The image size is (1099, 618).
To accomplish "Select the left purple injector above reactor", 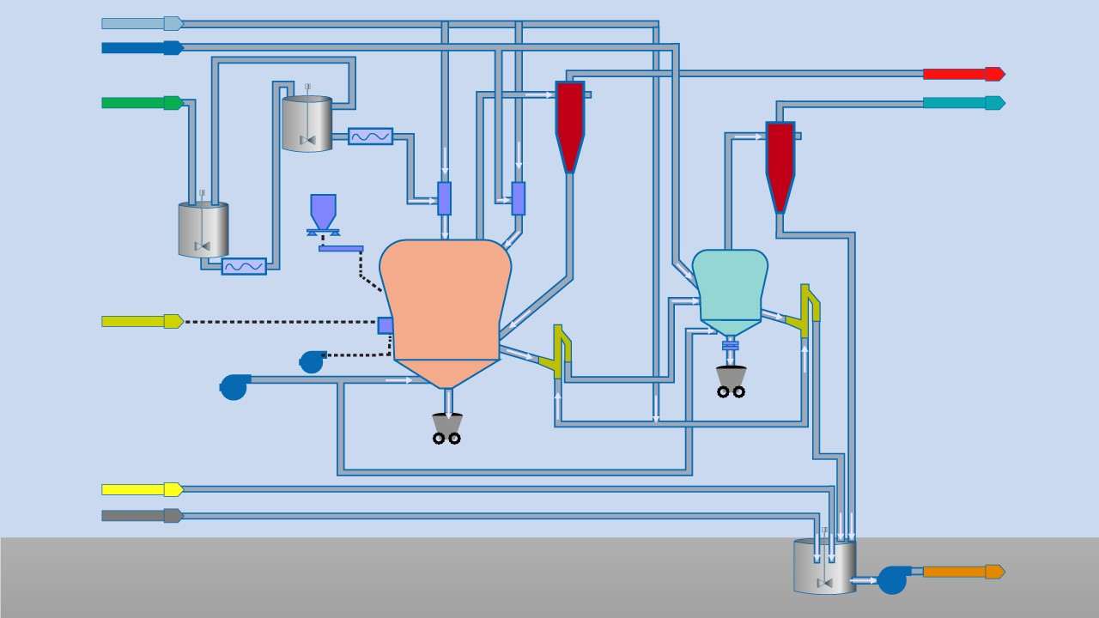I will pyautogui.click(x=444, y=198).
